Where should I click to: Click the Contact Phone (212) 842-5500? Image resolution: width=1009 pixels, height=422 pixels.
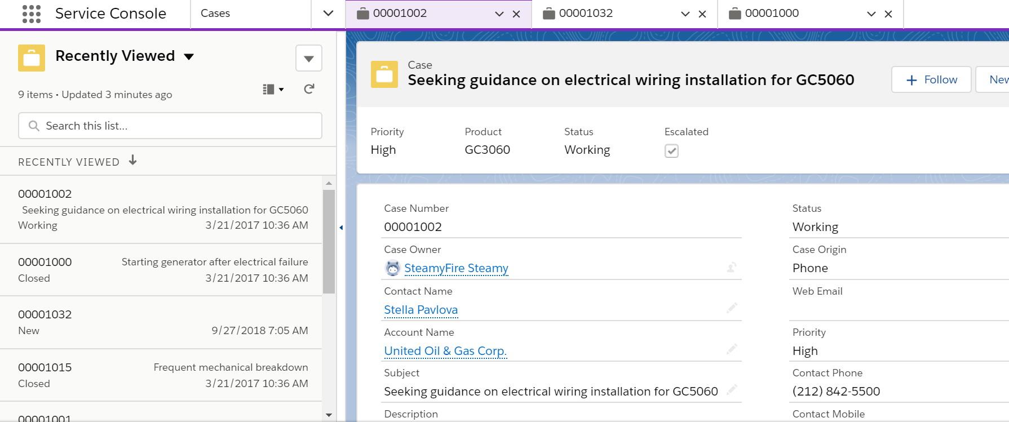pyautogui.click(x=836, y=392)
